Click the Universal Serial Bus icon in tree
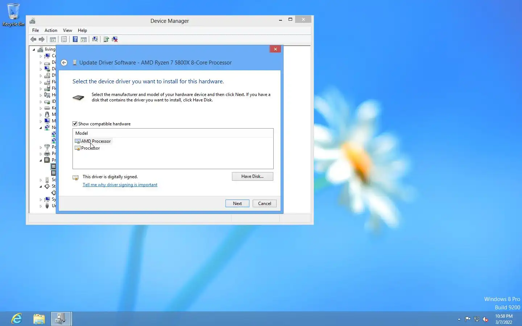The image size is (522, 326). tap(47, 206)
